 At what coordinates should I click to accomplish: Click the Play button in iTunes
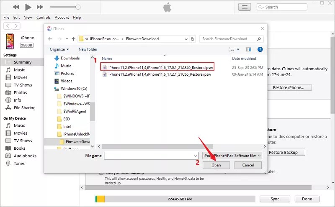pyautogui.click(x=28, y=7)
